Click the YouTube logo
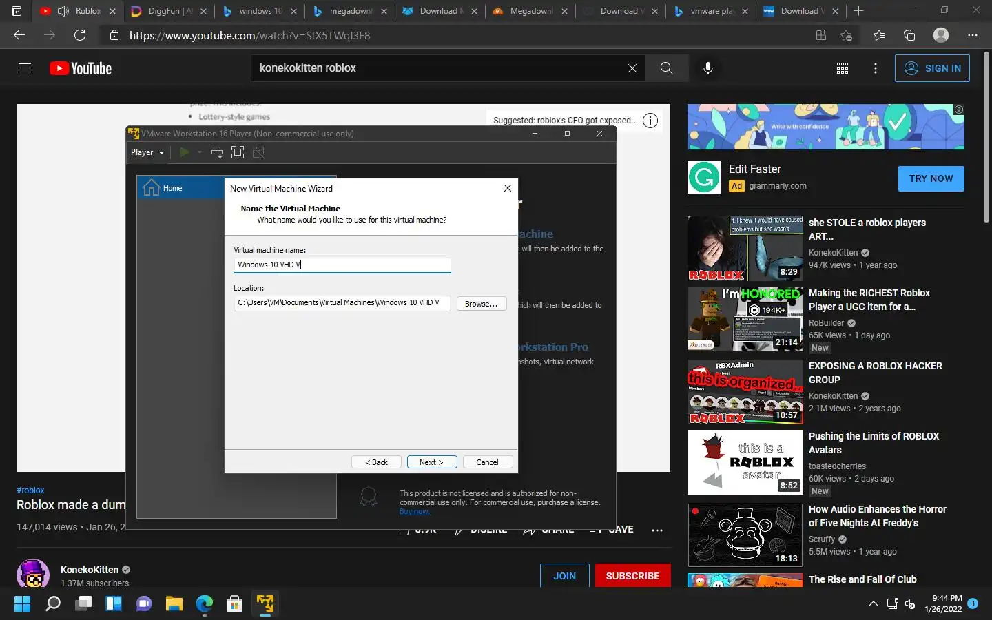992x620 pixels. (x=81, y=68)
